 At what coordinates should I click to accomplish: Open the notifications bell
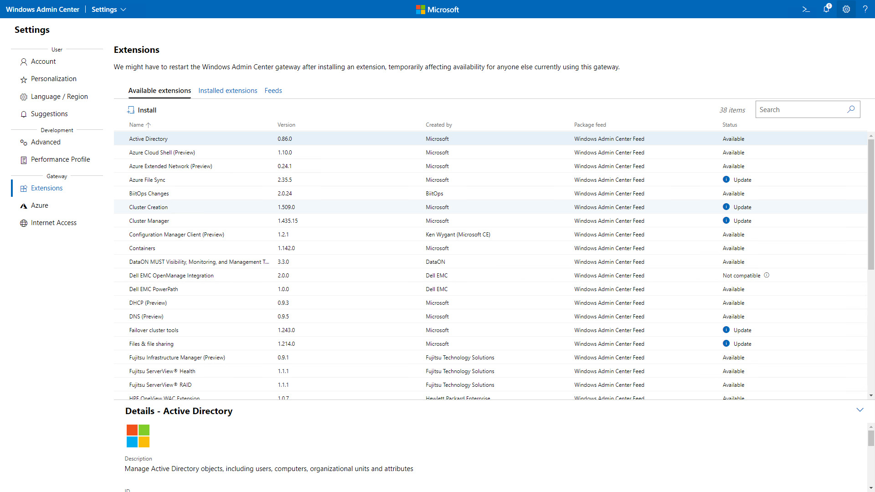(x=826, y=9)
